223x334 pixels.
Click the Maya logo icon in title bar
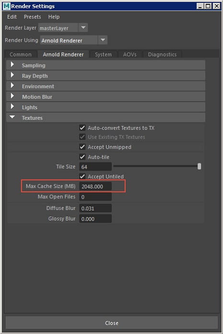point(6,6)
